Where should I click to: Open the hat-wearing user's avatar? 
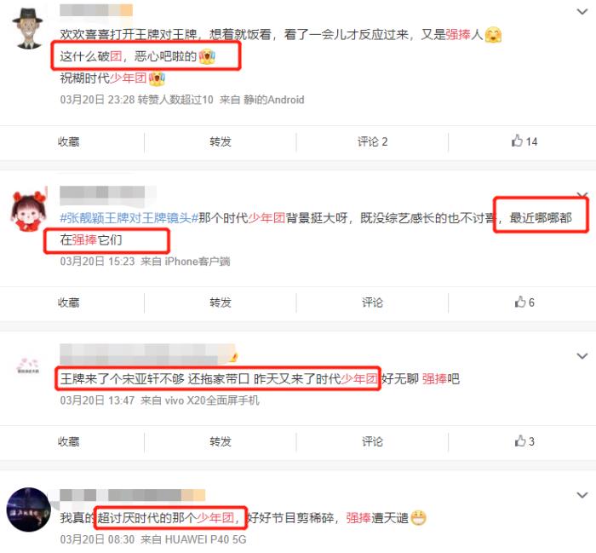28,28
